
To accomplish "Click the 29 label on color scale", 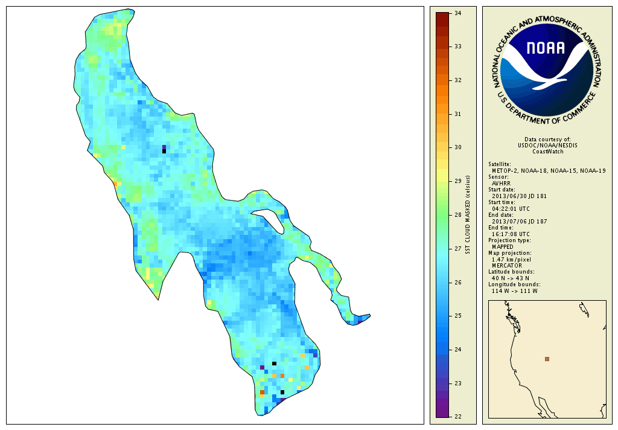I will click(x=457, y=181).
